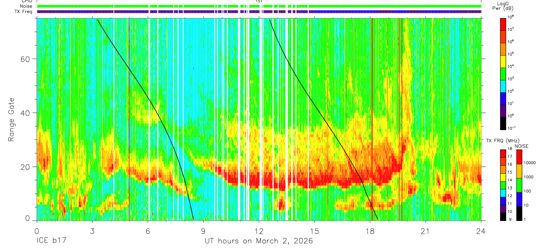Click the red segment of the NOISE colorbar
541x250 pixels.
tap(519, 157)
